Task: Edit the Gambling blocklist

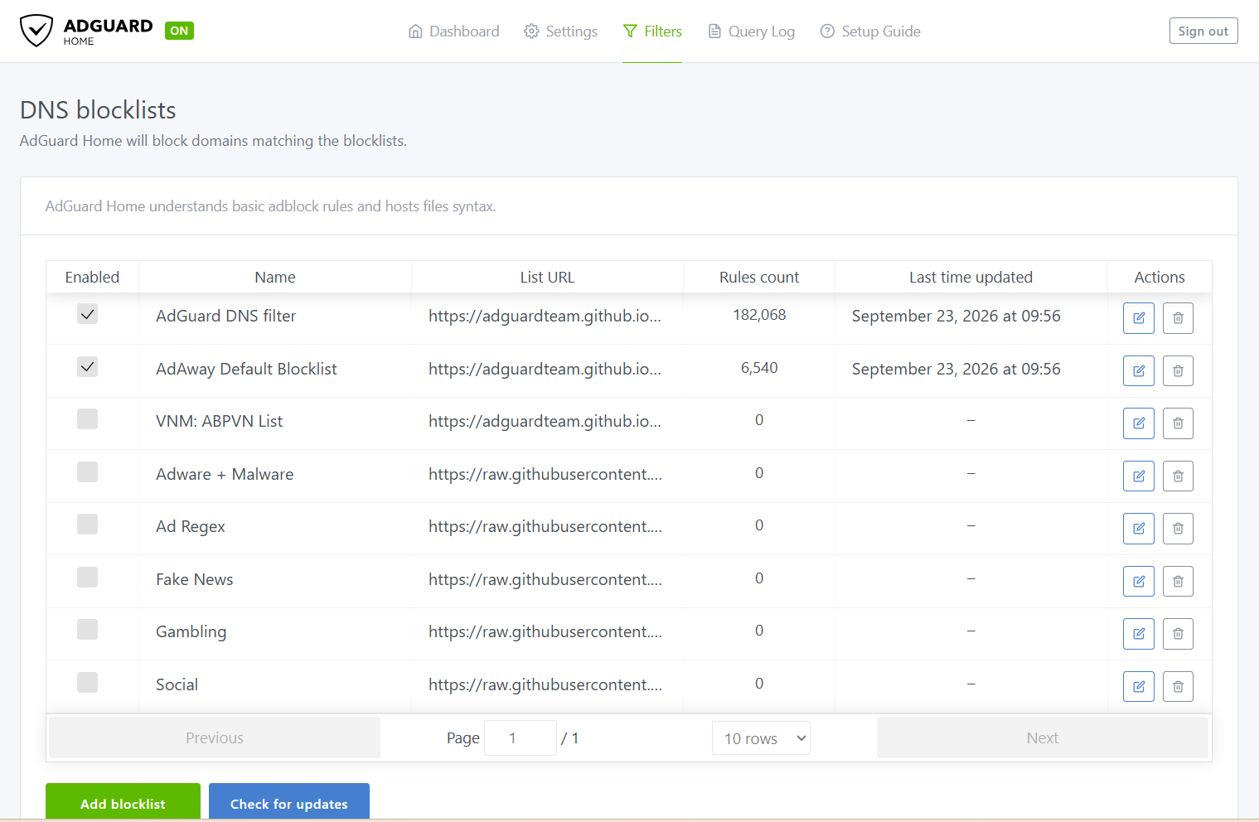Action: click(1139, 634)
